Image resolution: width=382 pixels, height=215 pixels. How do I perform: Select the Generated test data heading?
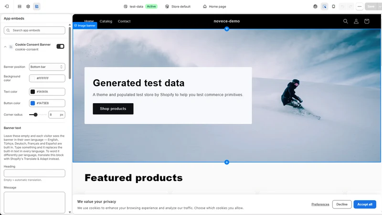pyautogui.click(x=138, y=83)
